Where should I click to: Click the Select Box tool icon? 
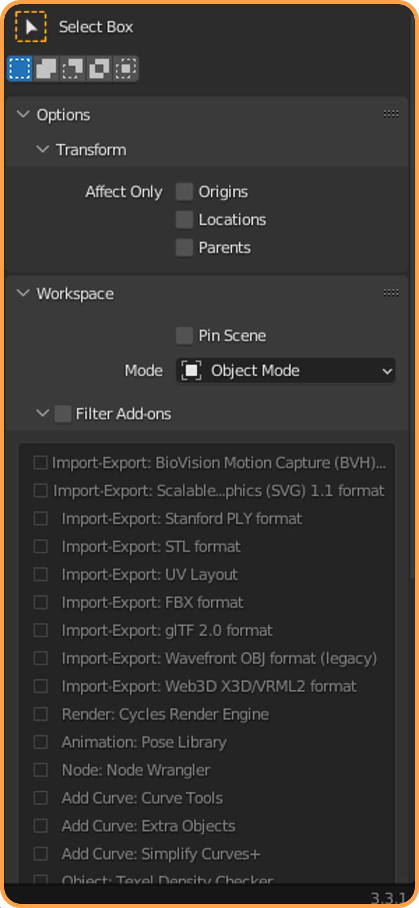tap(31, 27)
